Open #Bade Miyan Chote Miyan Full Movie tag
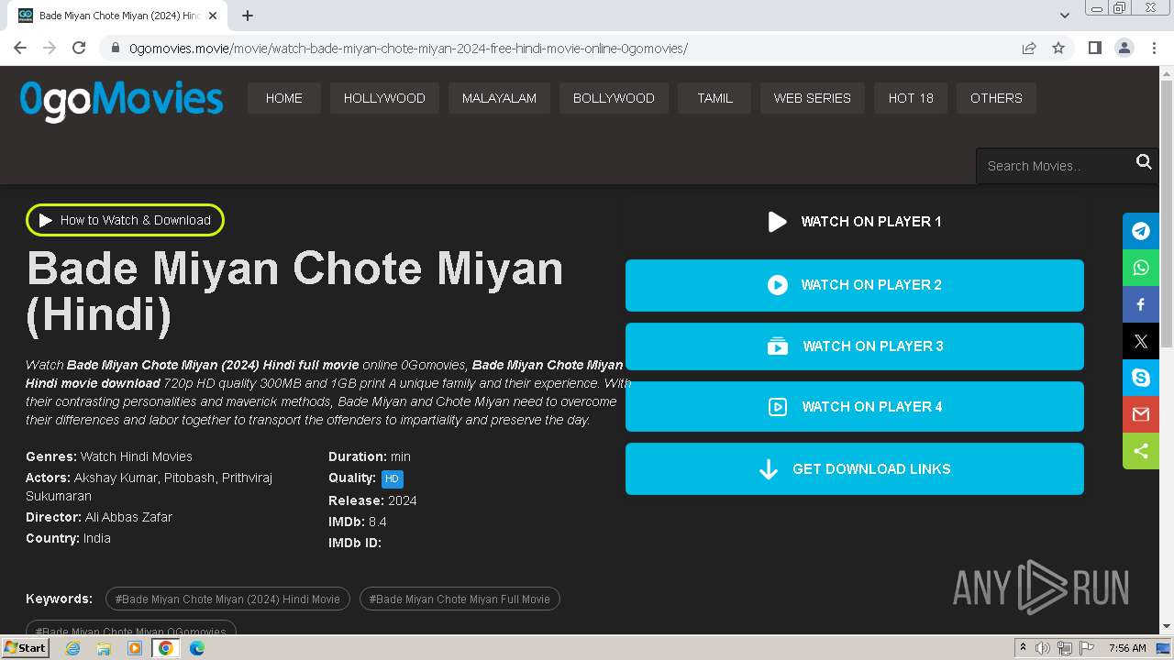Screen dimensions: 1174x660 tap(460, 599)
